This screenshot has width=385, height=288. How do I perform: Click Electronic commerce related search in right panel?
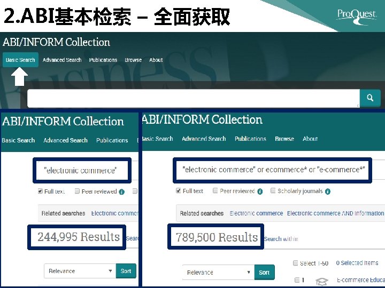[256, 213]
